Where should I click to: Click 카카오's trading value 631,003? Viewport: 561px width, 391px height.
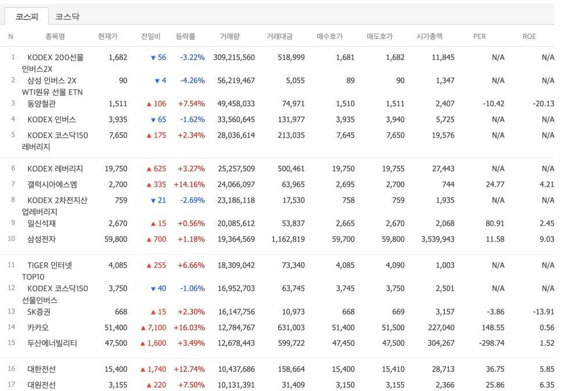[291, 327]
